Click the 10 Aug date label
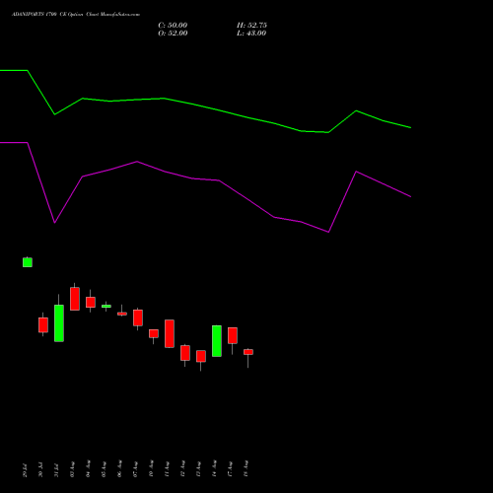The image size is (493, 493). [151, 469]
